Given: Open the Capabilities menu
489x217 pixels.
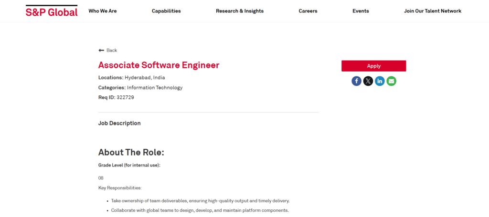Looking at the screenshot, I should click(x=166, y=11).
